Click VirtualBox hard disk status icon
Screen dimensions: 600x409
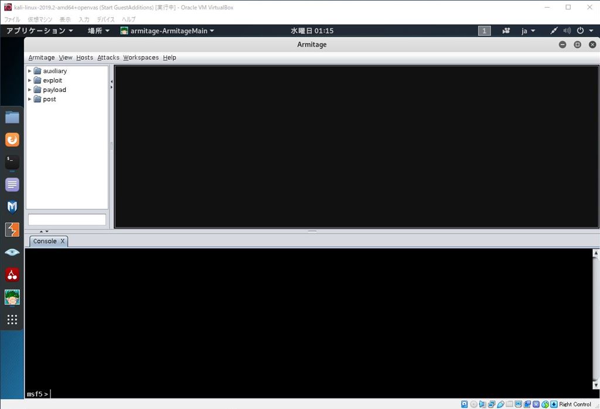pyautogui.click(x=464, y=404)
